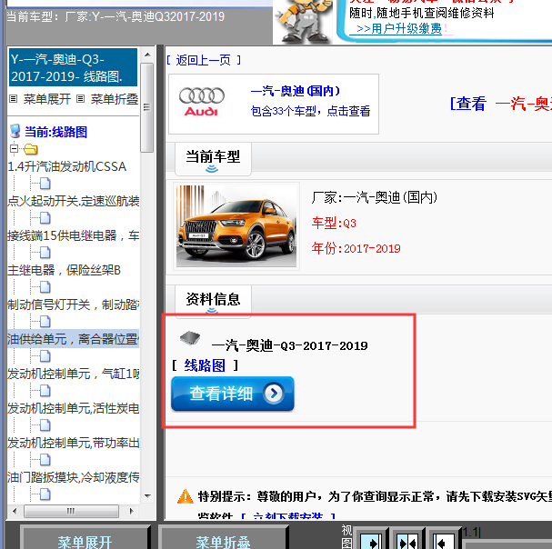
Task: Open document icon under 油供给单元 row
Action: [x=45, y=356]
